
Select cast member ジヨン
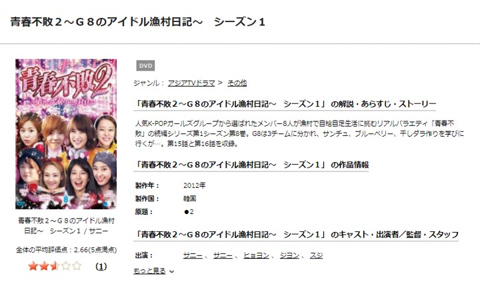[x=289, y=255]
